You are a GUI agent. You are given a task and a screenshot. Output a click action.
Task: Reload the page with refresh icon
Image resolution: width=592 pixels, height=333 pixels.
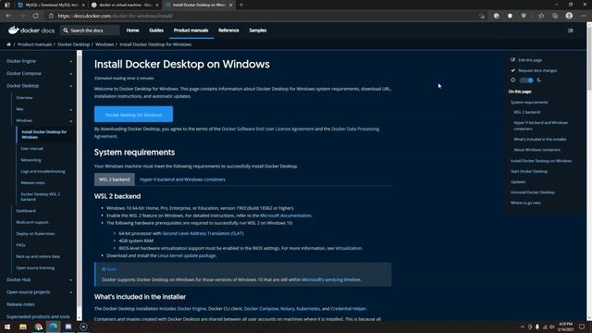tap(35, 16)
